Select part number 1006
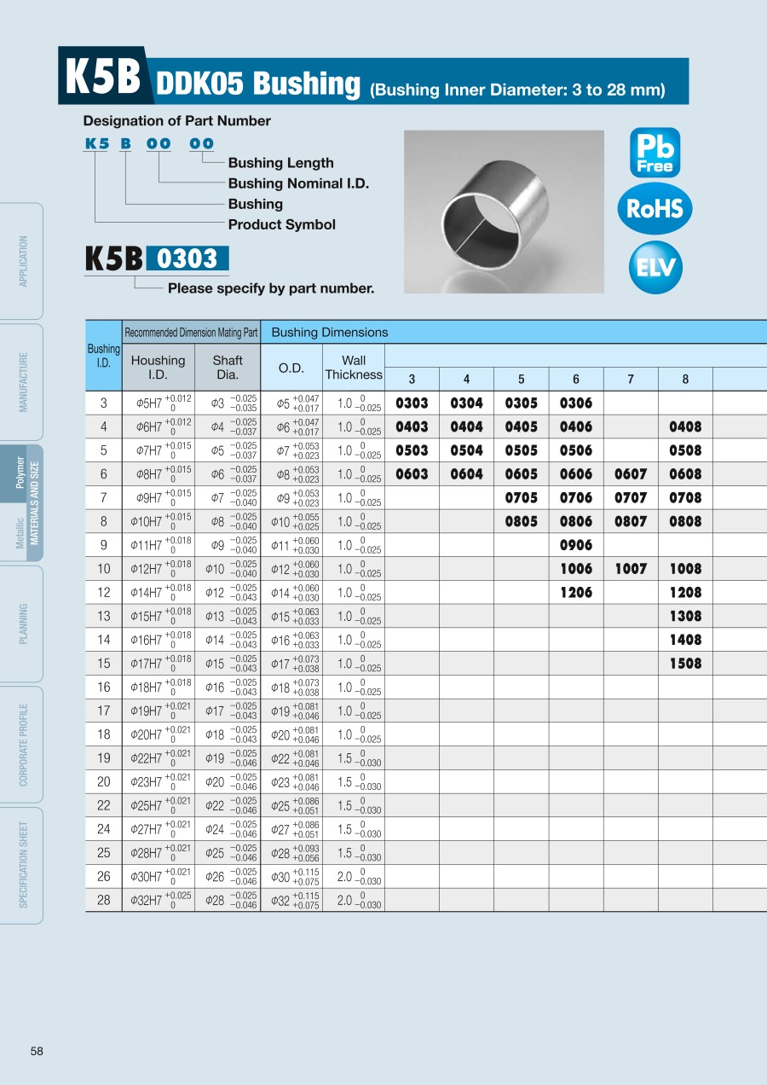 coord(576,569)
